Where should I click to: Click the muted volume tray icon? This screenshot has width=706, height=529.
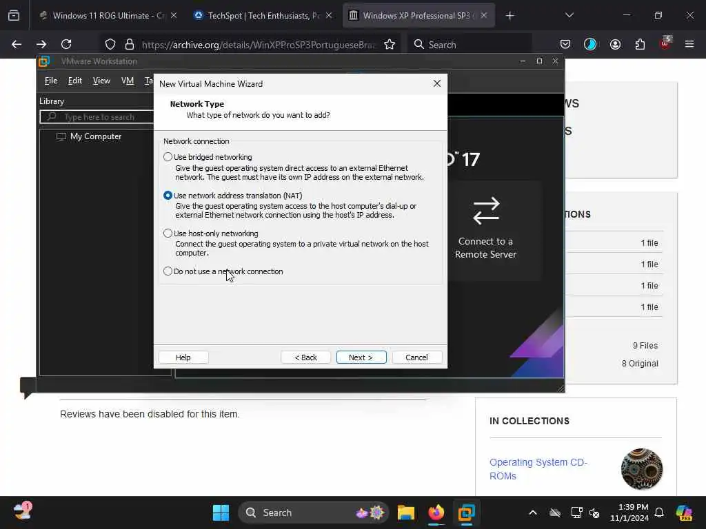(x=595, y=512)
